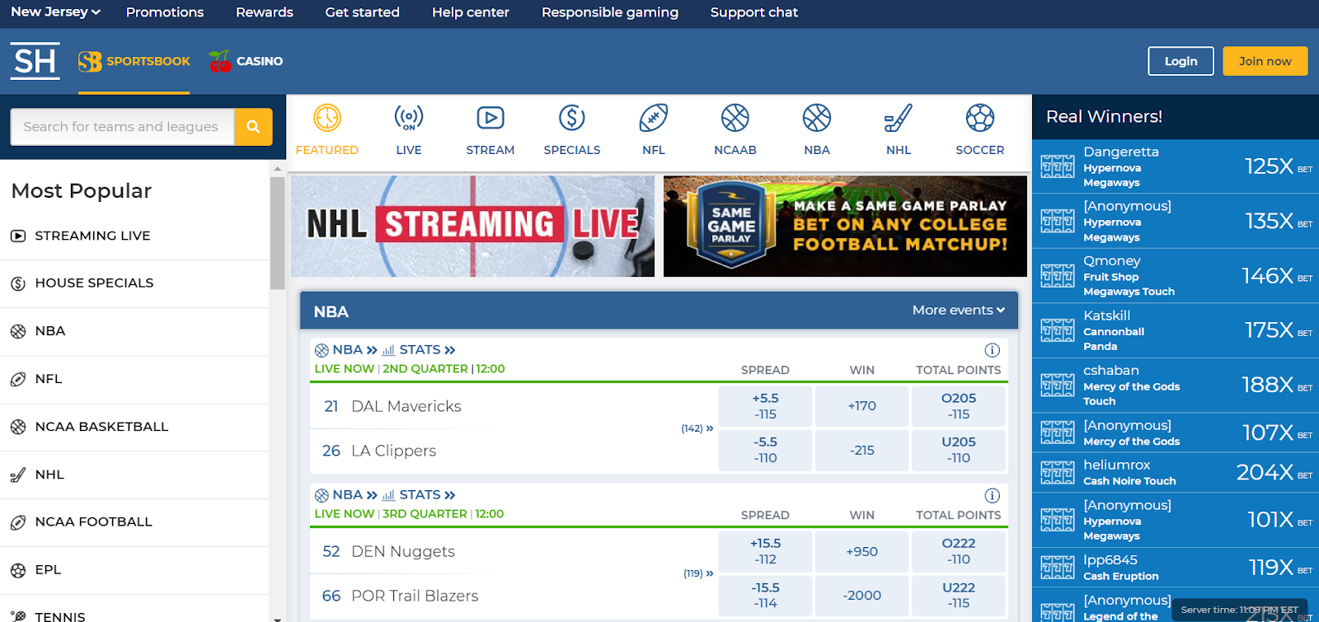
Task: Select DAL Mavericks +5.5 spread bet
Action: click(765, 406)
